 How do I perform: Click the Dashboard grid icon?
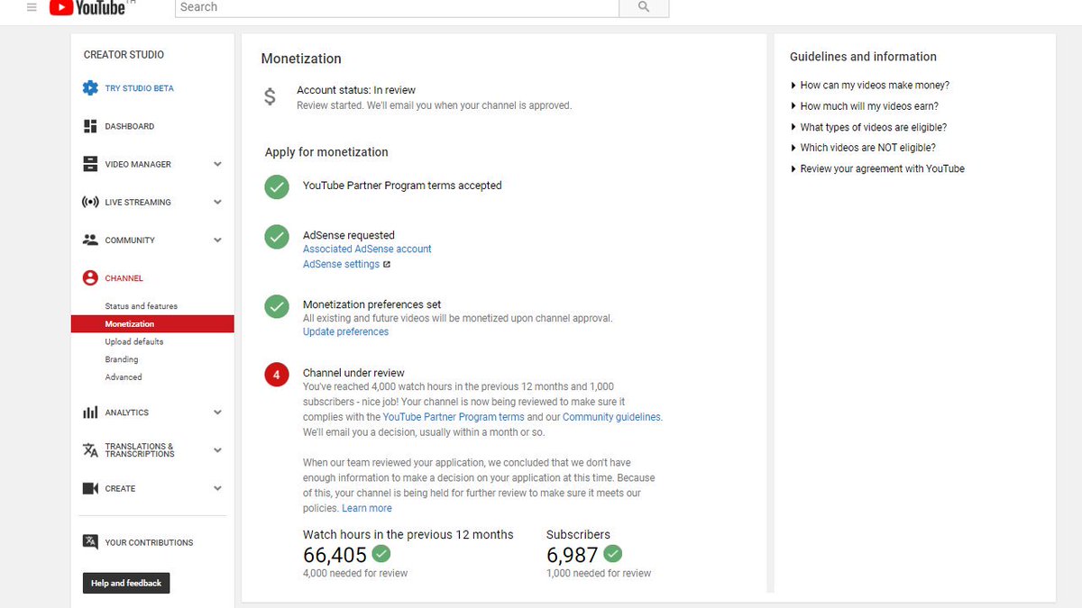point(90,126)
